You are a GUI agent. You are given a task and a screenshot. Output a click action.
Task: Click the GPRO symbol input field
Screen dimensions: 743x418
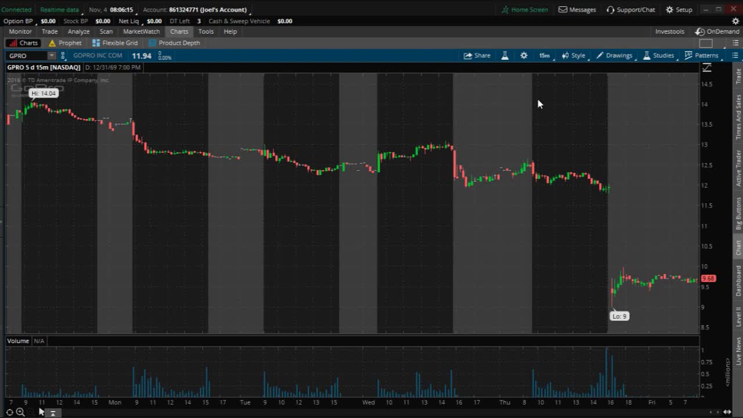click(27, 56)
